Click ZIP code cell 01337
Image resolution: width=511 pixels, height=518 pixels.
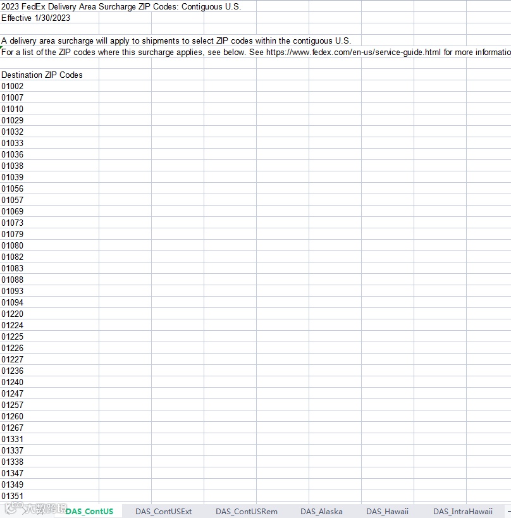[x=49, y=450]
